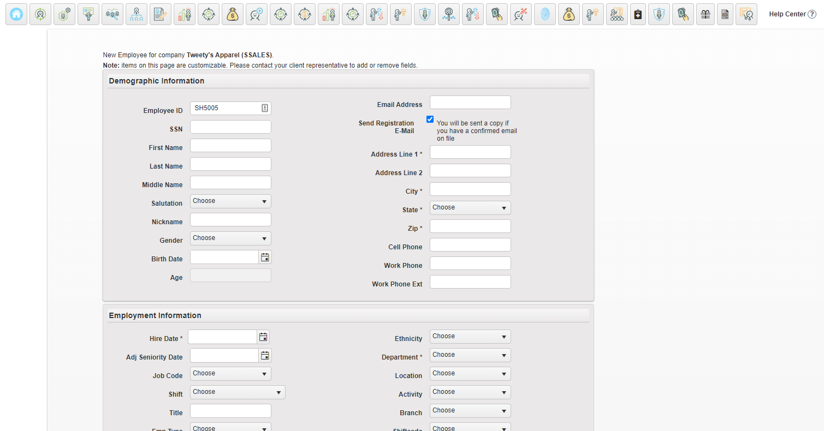Open the dollar coin circle of people icon
Screen dimensions: 824x431
click(305, 14)
